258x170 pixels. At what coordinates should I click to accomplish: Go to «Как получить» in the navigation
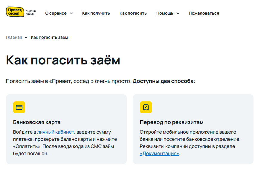click(96, 13)
